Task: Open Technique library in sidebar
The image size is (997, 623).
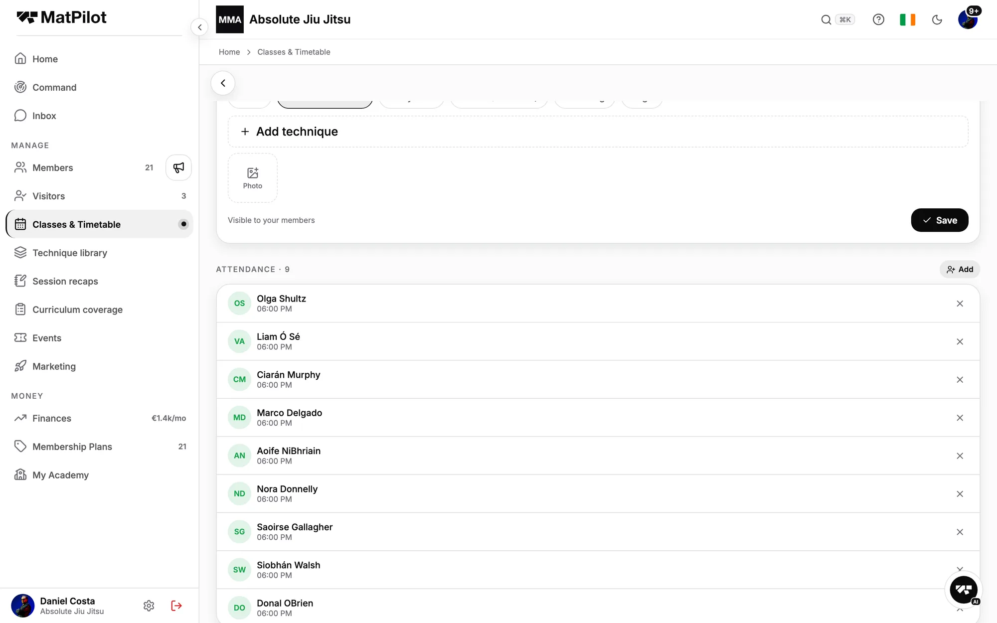Action: point(70,253)
